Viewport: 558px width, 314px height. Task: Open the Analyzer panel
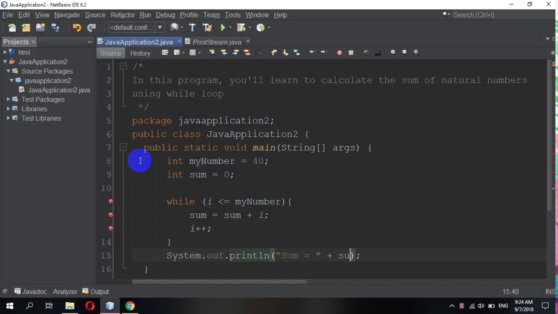tap(65, 291)
